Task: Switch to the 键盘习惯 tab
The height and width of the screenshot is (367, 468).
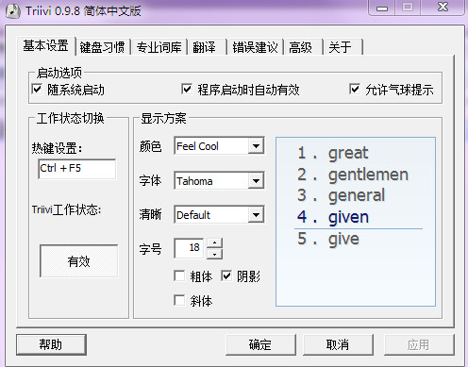Action: coord(102,47)
